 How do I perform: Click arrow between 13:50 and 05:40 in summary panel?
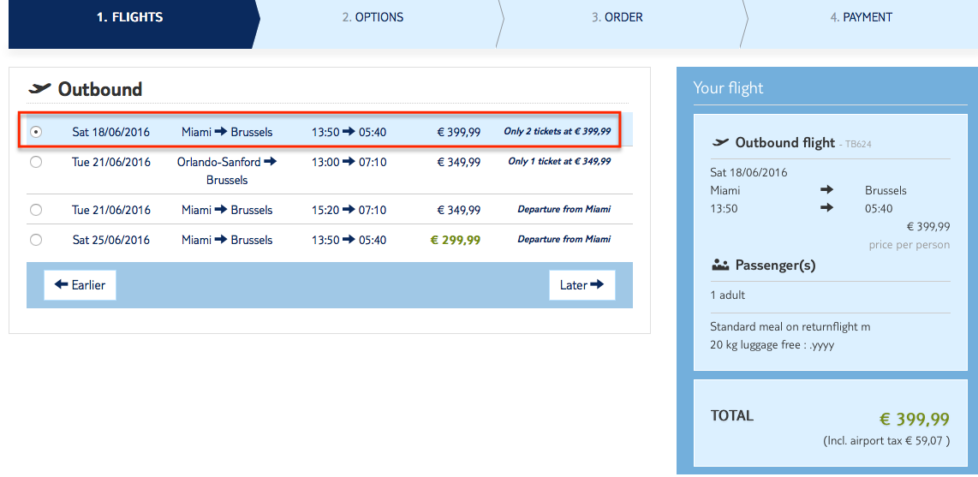(826, 208)
